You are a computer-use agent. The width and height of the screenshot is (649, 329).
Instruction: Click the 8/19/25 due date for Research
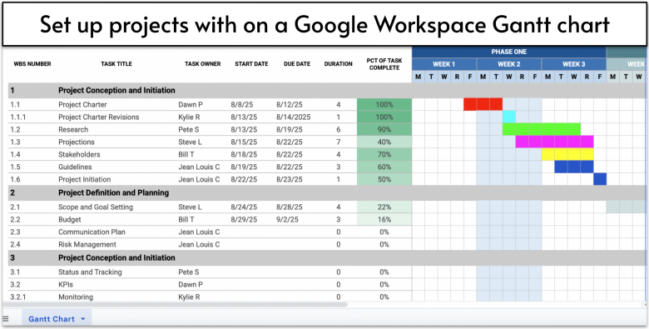(x=290, y=129)
